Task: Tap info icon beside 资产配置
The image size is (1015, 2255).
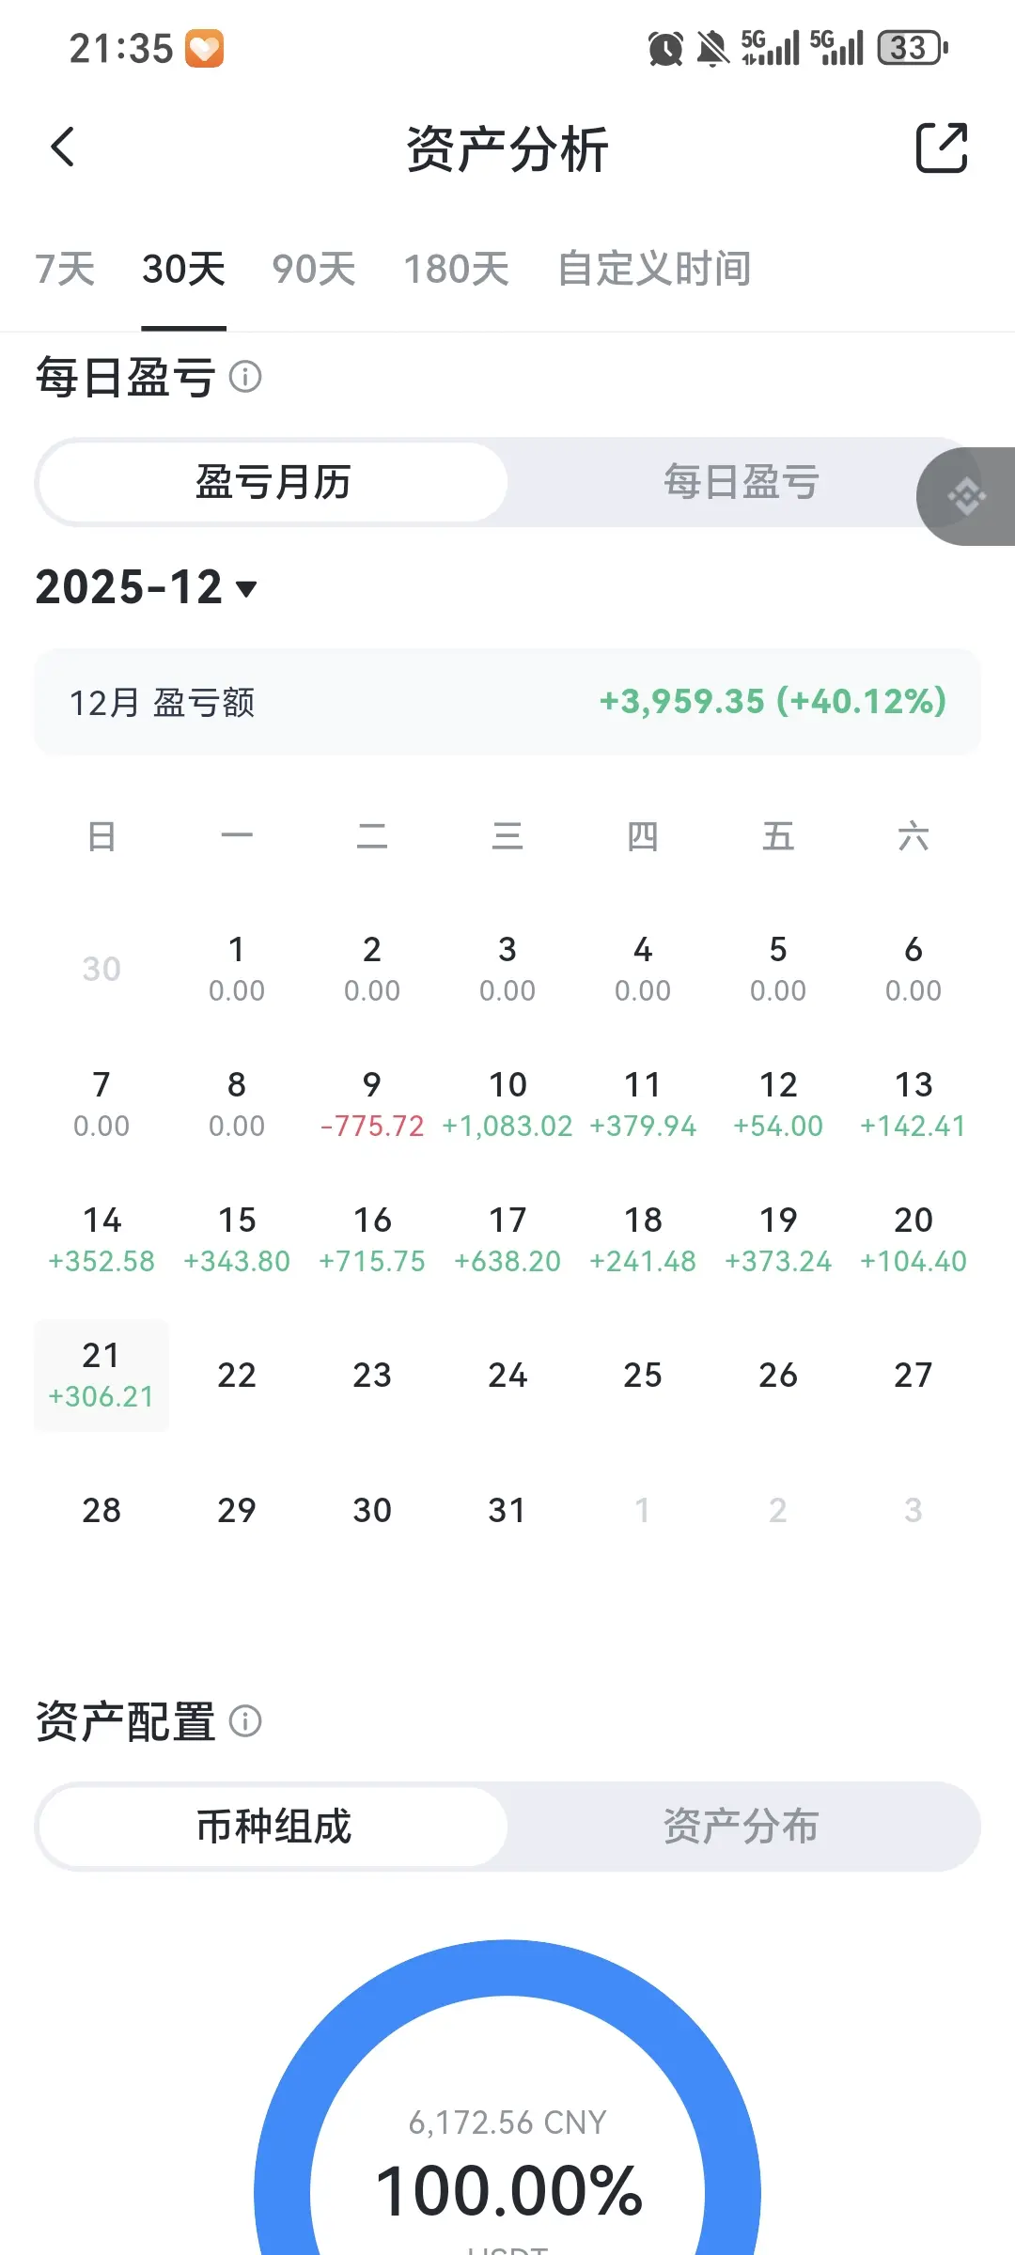Action: [245, 1721]
